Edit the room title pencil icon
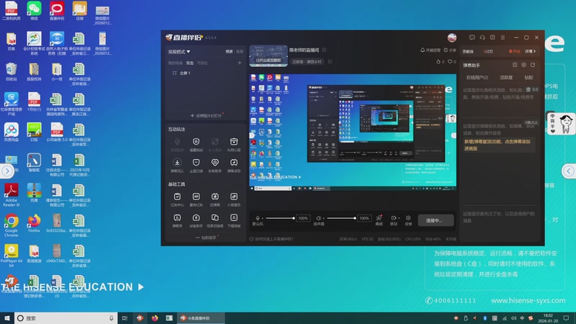The width and height of the screenshot is (576, 324). tap(325, 50)
